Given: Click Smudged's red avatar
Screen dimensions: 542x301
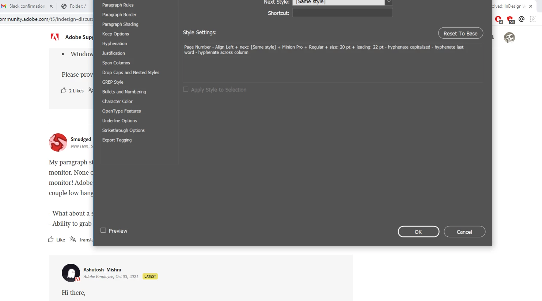Looking at the screenshot, I should [x=58, y=142].
